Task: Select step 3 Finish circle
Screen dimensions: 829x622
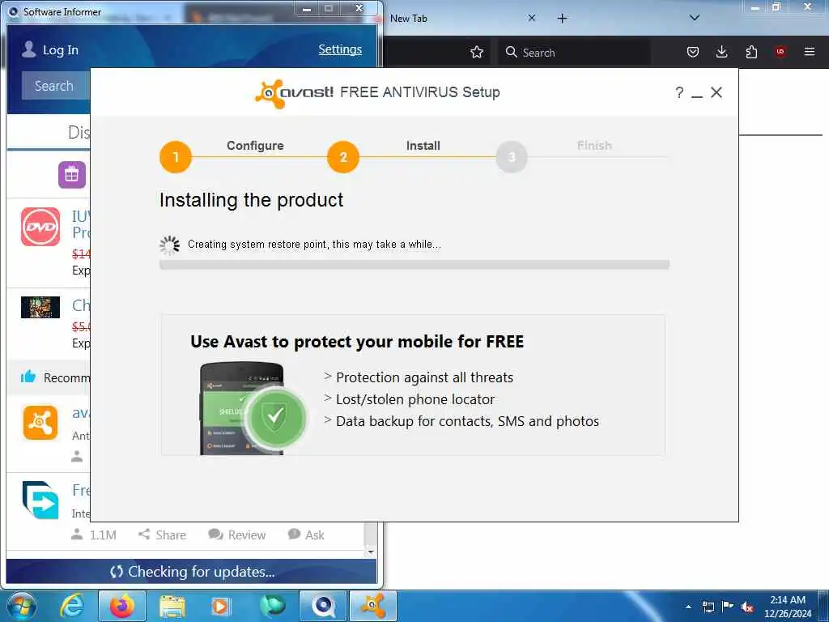Action: (x=512, y=157)
